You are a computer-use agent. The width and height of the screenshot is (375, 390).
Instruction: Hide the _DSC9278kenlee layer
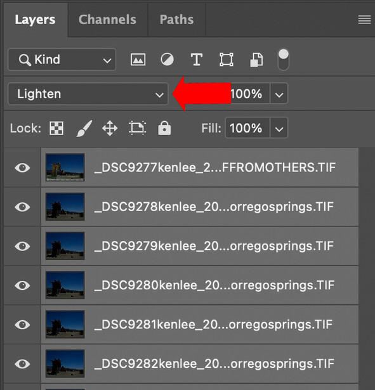click(22, 207)
